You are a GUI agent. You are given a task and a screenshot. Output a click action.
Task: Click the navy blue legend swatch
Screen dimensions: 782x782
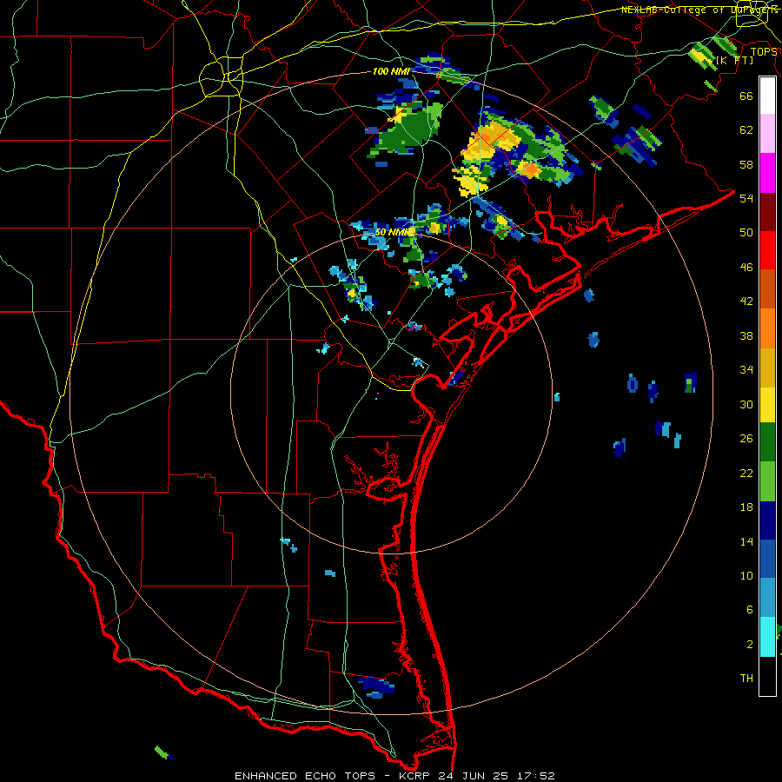[767, 520]
